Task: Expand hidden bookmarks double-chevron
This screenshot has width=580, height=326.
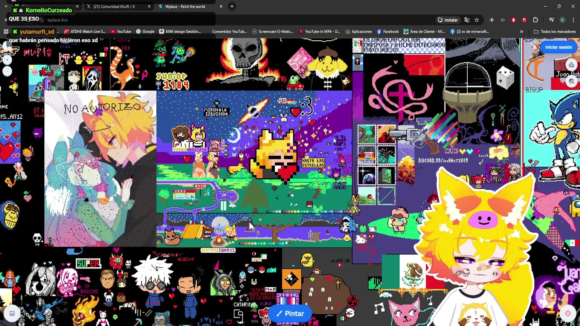Action: (522, 32)
